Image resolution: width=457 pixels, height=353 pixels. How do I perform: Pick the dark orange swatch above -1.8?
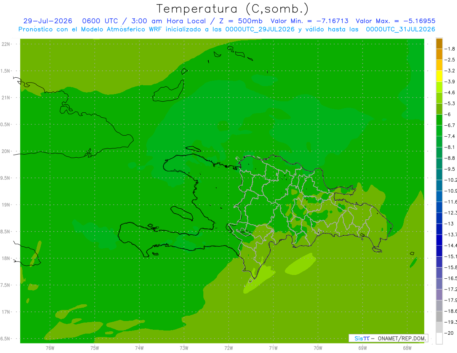(439, 43)
